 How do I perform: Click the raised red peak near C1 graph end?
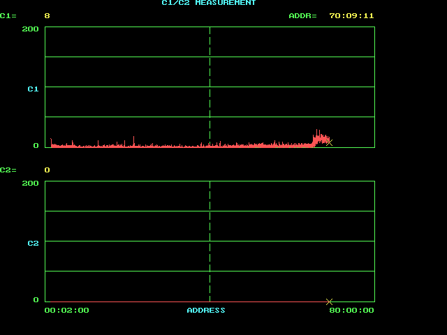point(321,138)
